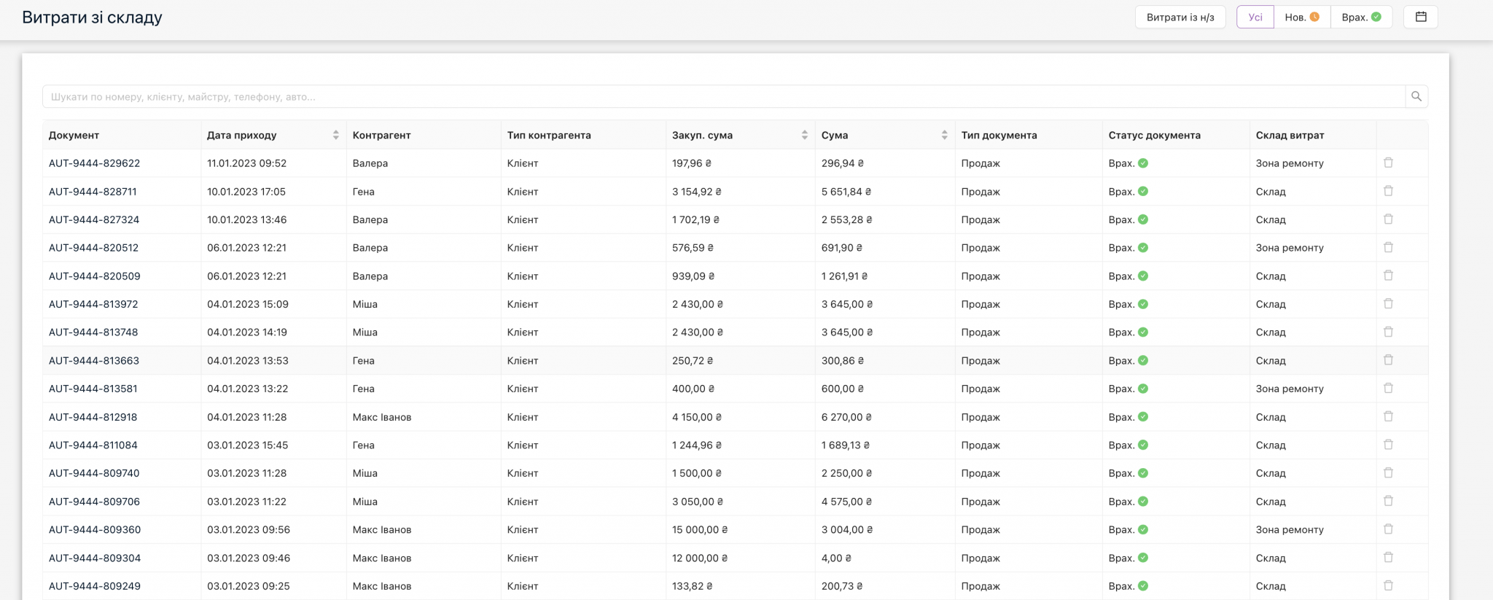Open document AUT-9444-827324

pos(94,219)
